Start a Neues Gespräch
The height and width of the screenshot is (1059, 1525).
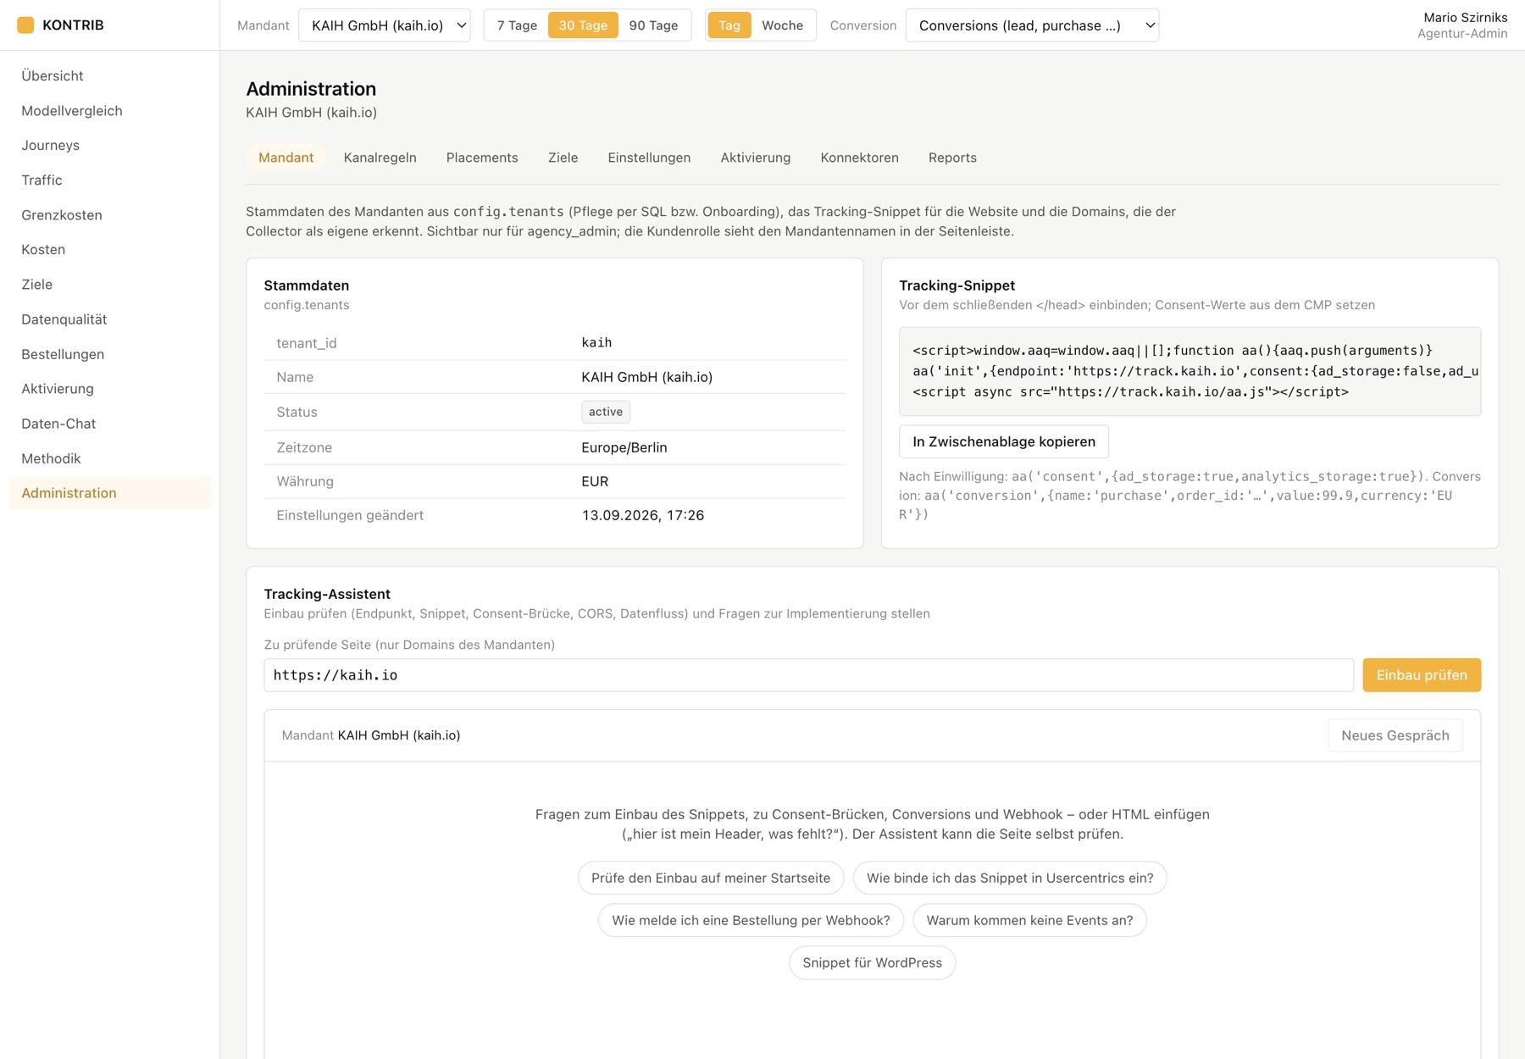click(x=1395, y=735)
